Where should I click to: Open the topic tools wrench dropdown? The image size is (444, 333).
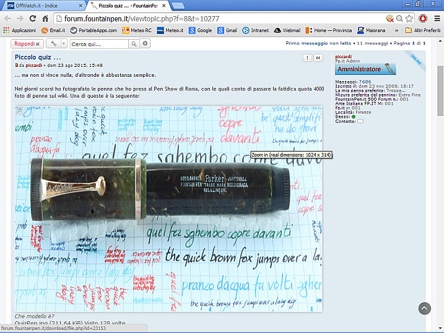[x=56, y=44]
